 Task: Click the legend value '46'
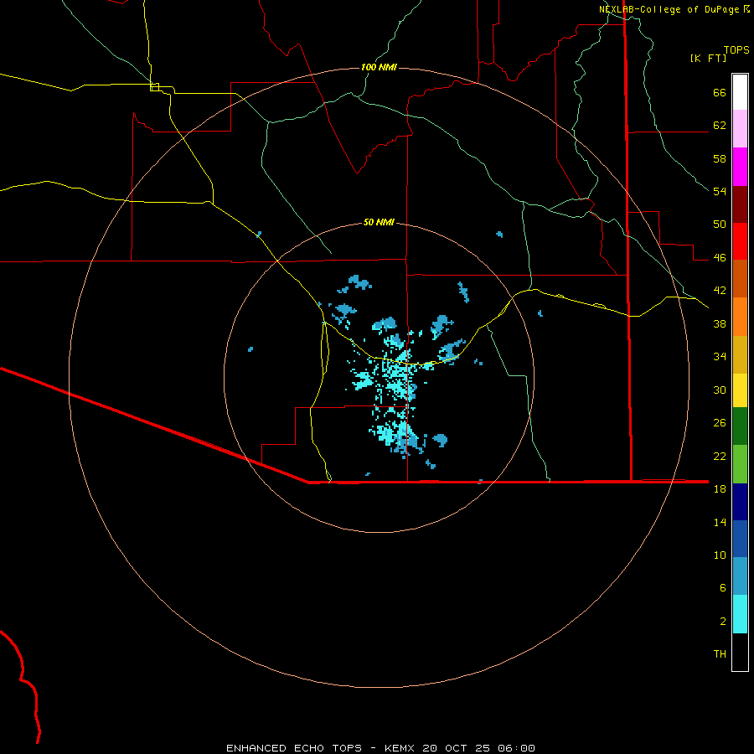click(x=720, y=258)
